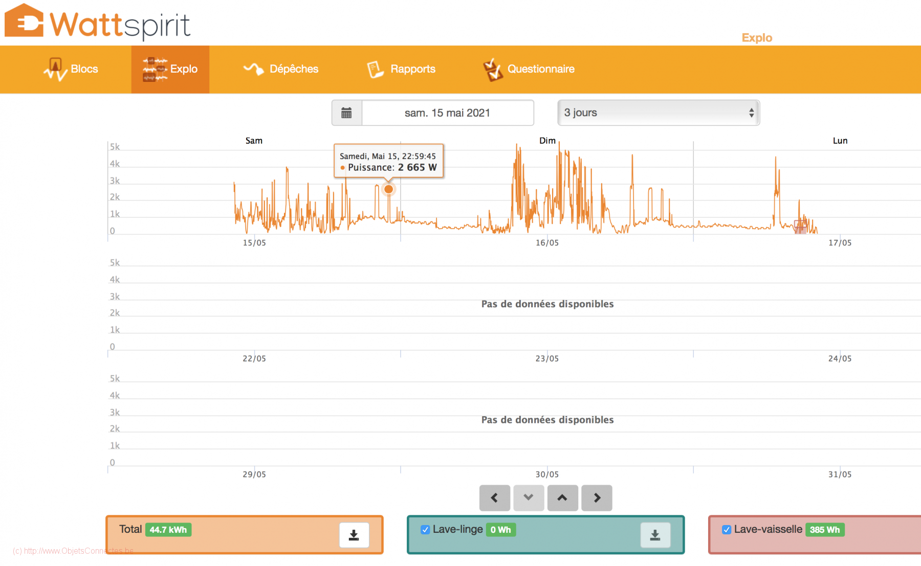Toggle the Lave-vaisselle checkbox
921x566 pixels.
click(727, 530)
